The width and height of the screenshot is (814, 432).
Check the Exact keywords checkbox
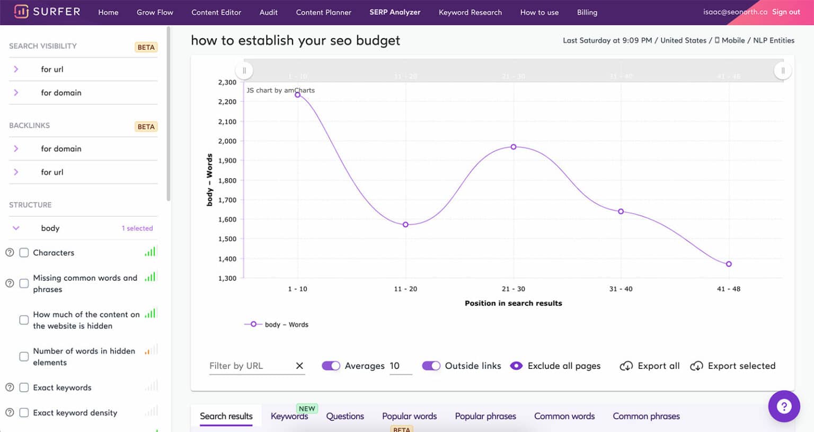pyautogui.click(x=24, y=387)
